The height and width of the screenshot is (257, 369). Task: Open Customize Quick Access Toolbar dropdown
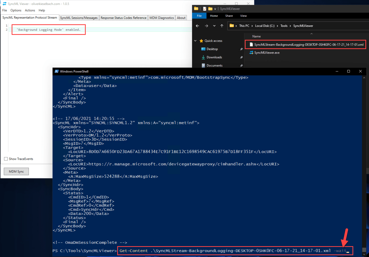(215, 9)
